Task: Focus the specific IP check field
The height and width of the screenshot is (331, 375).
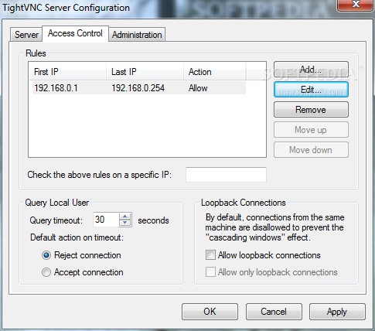Action: pyautogui.click(x=226, y=175)
